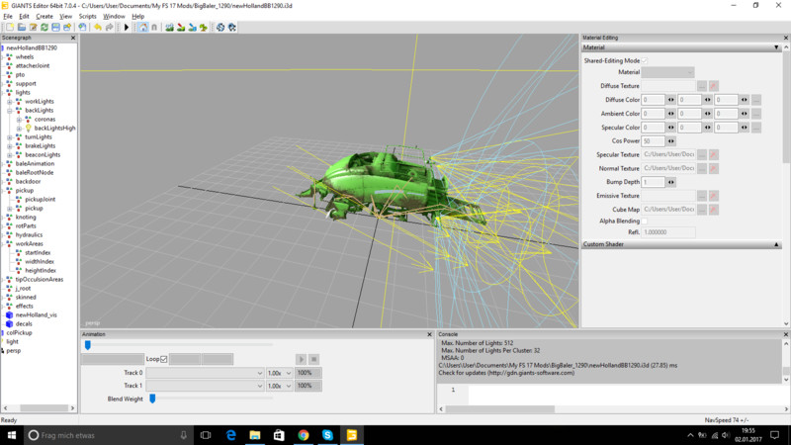
Task: Open Chrome from the Windows taskbar
Action: click(x=303, y=434)
